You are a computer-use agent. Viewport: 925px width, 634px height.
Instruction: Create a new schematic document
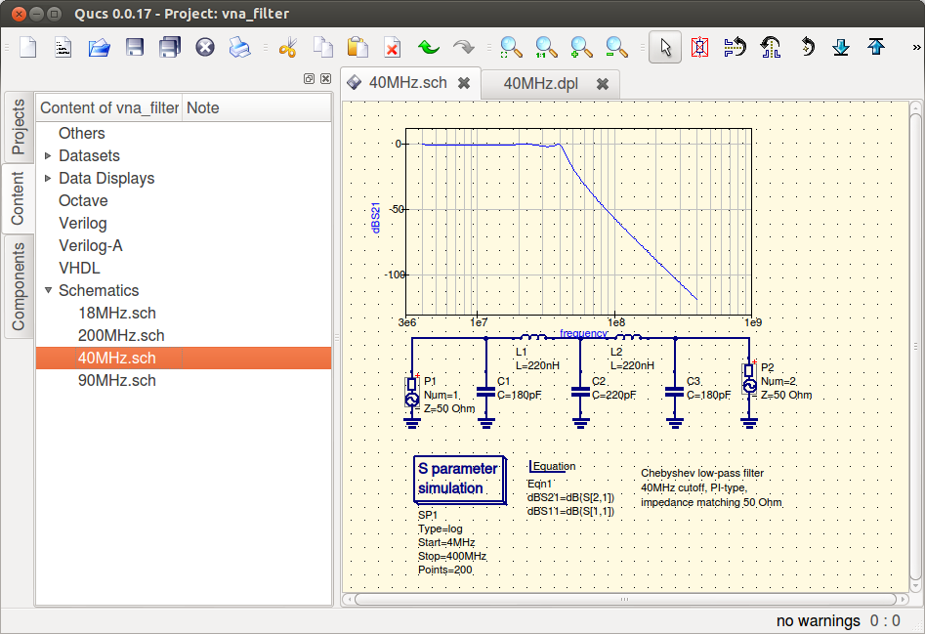click(x=27, y=47)
